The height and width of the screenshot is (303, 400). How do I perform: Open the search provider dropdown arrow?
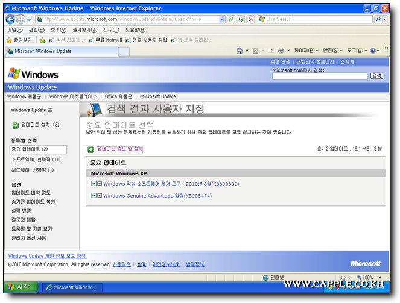[x=385, y=19]
